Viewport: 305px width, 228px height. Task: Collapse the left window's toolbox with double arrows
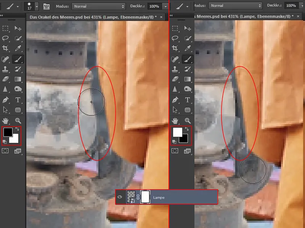[2, 15]
